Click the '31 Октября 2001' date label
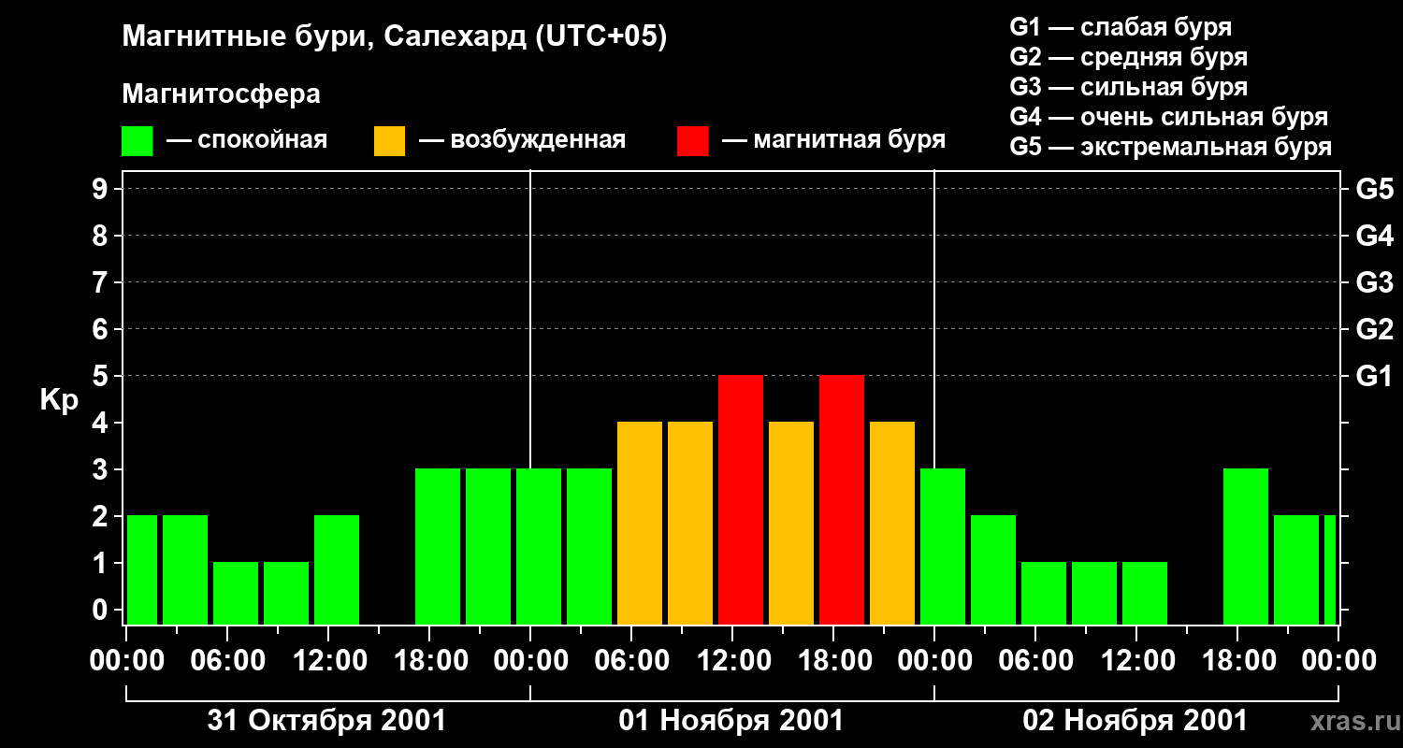1403x748 pixels. coord(326,721)
